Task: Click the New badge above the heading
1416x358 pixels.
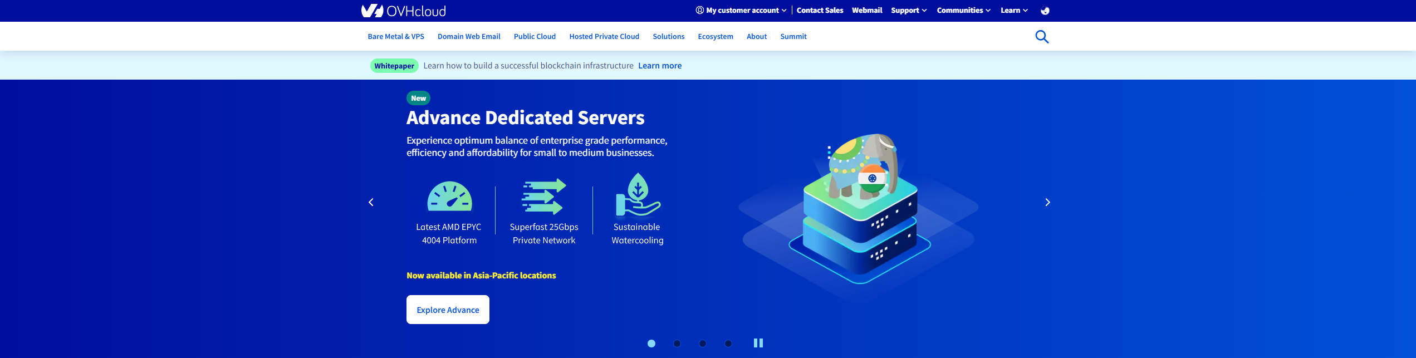Action: point(418,98)
